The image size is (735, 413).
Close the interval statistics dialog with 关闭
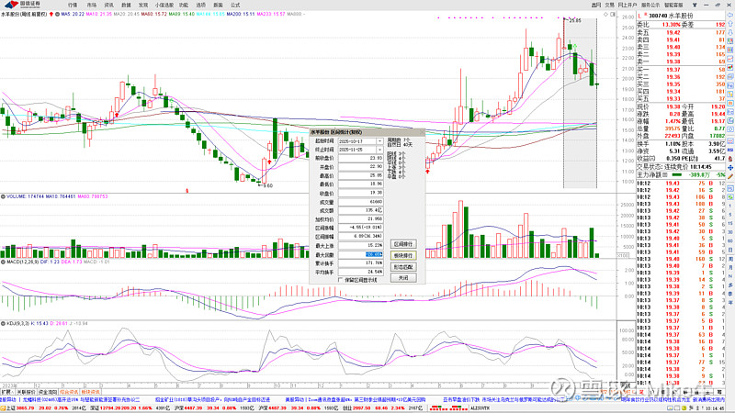(403, 278)
